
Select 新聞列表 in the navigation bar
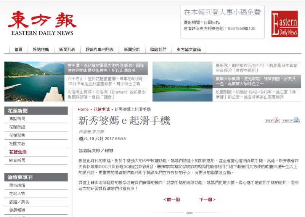(x=67, y=49)
